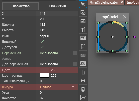
Task: Toggle the Доступен checkbox
Action: (42, 47)
